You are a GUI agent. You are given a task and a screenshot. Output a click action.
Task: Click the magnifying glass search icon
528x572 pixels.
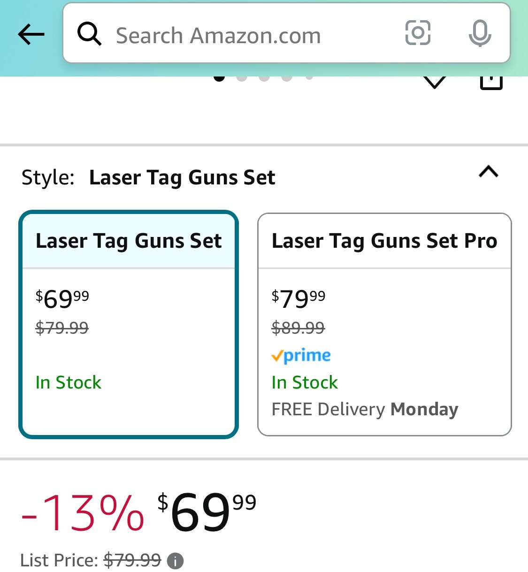pos(89,34)
